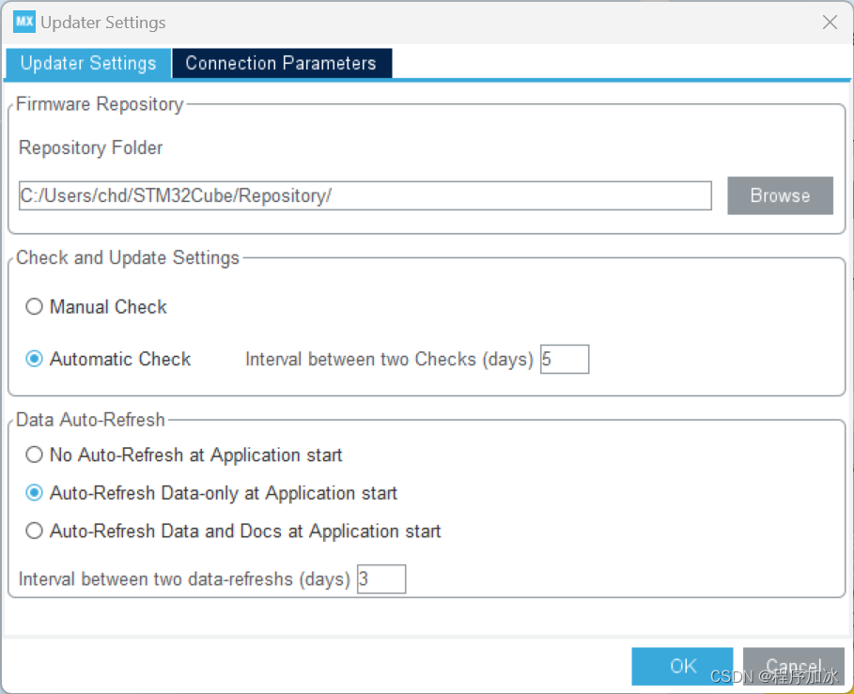Confirm settings with the OK button
Screen dimensions: 854x694
click(682, 666)
